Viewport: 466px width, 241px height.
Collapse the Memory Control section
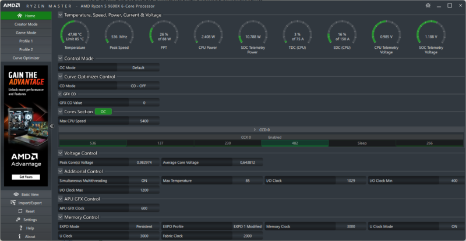click(61, 217)
